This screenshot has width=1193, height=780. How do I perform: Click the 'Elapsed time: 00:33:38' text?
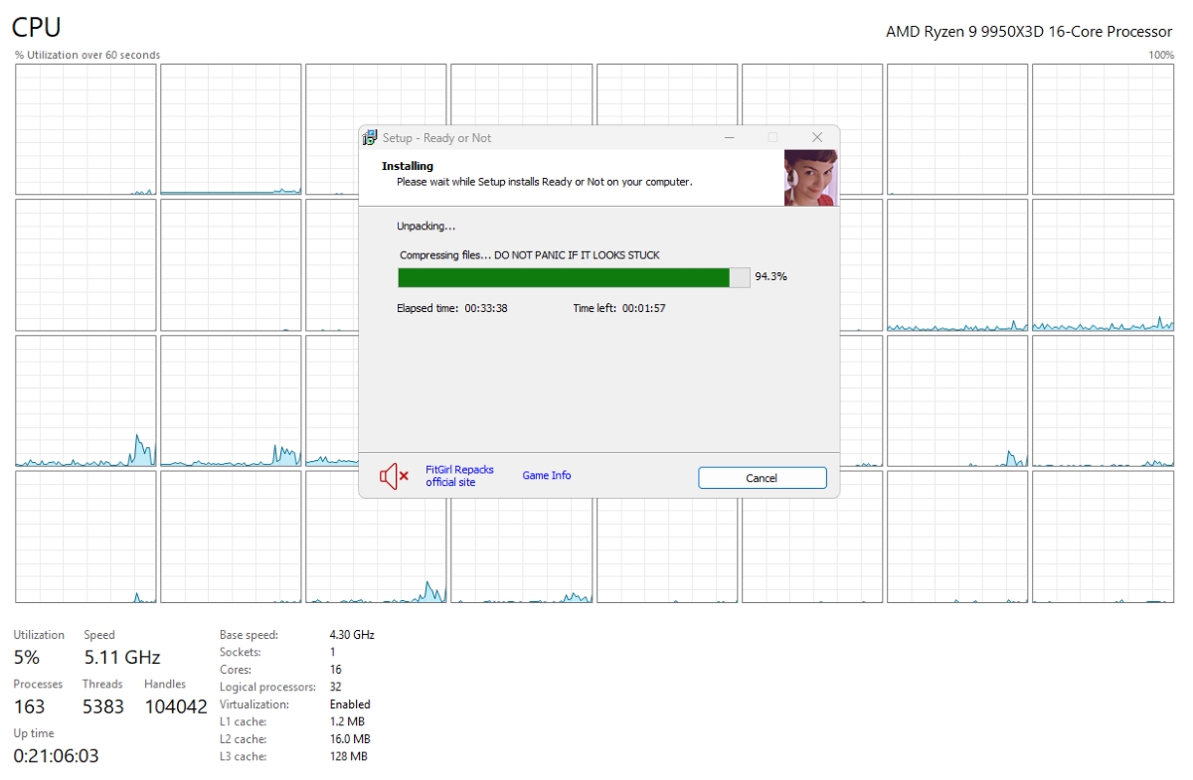452,308
